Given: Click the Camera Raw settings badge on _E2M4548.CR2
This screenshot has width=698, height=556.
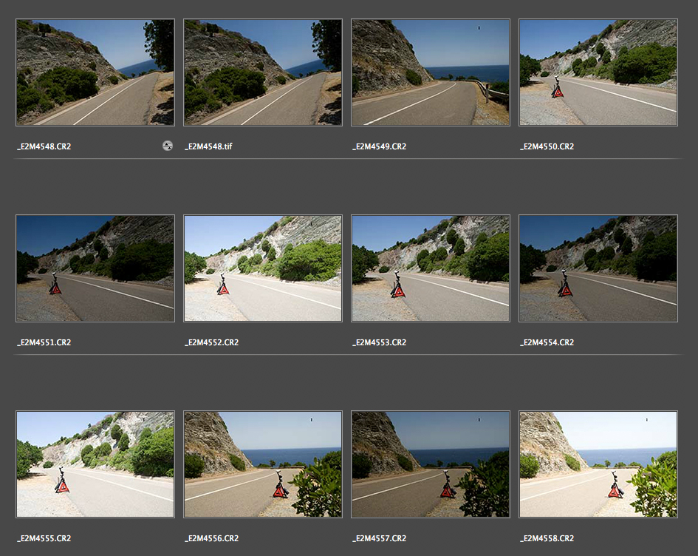Looking at the screenshot, I should (168, 146).
